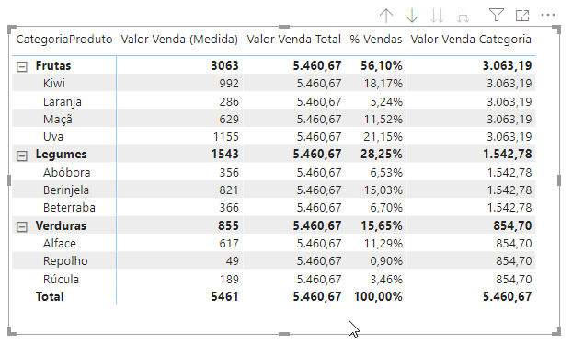Open the visual filter funnel icon
The image size is (572, 345).
point(496,15)
